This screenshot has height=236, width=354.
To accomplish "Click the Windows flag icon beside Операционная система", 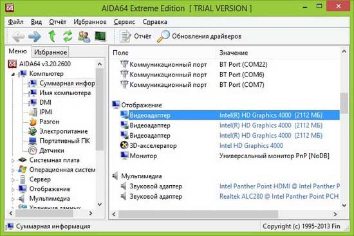I will [23, 169].
